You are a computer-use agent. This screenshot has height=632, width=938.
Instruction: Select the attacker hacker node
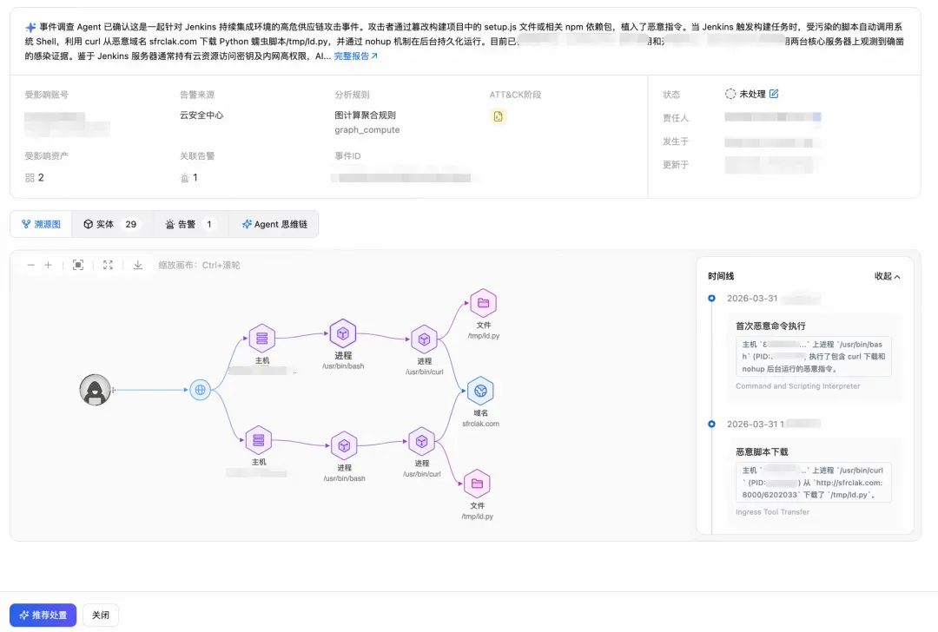tap(96, 390)
